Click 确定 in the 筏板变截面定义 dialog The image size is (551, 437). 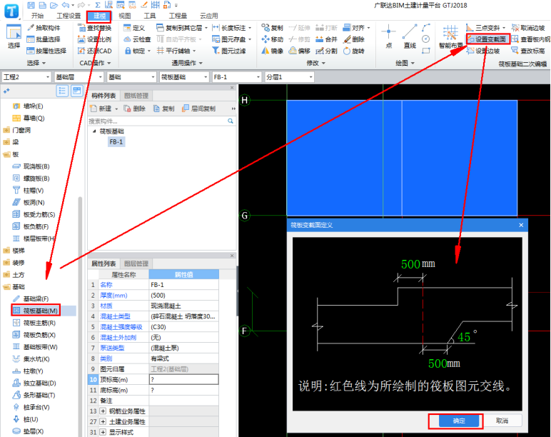click(x=459, y=421)
